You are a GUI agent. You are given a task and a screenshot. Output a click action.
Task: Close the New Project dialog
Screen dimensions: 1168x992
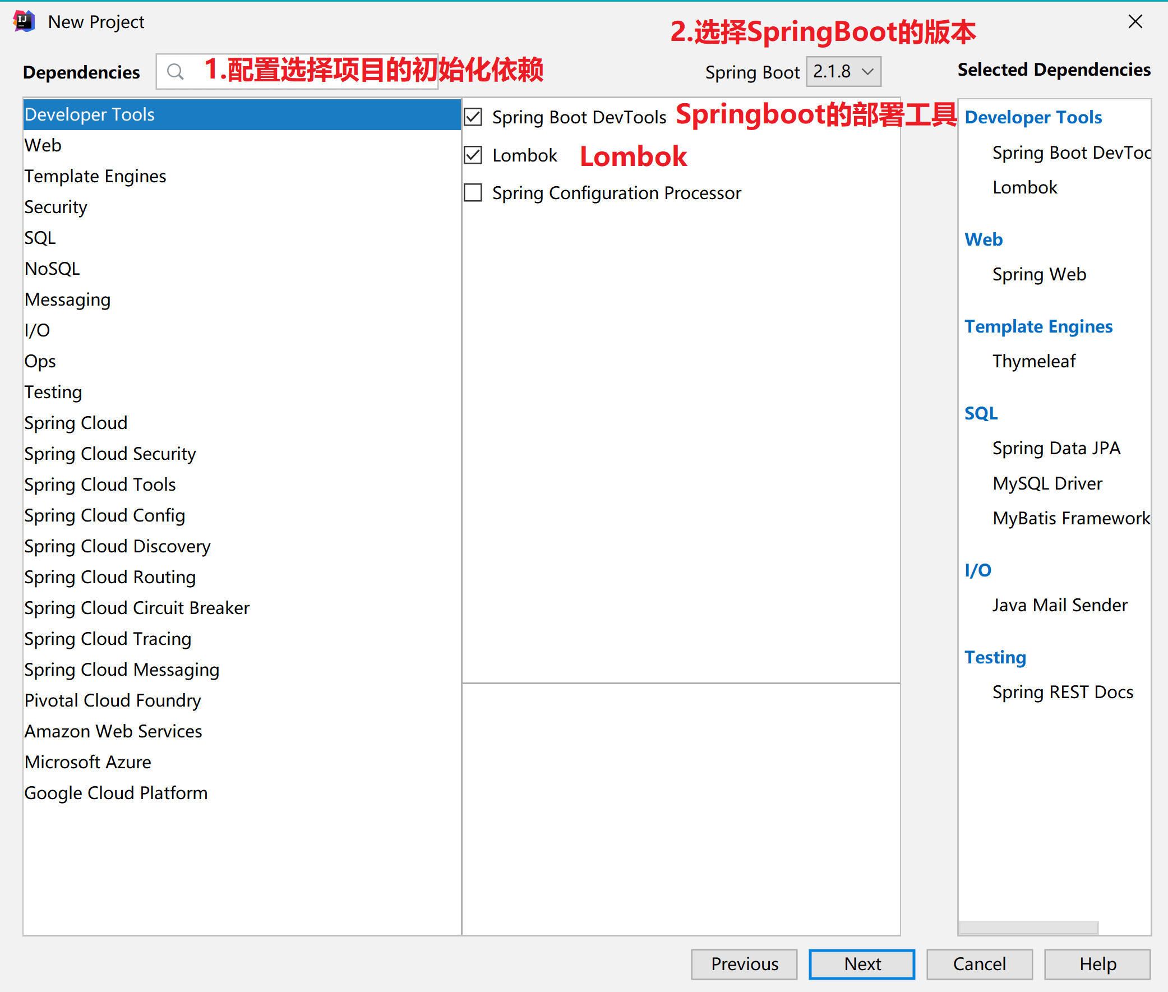(x=1135, y=21)
